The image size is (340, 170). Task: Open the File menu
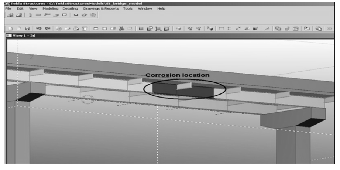4,8
